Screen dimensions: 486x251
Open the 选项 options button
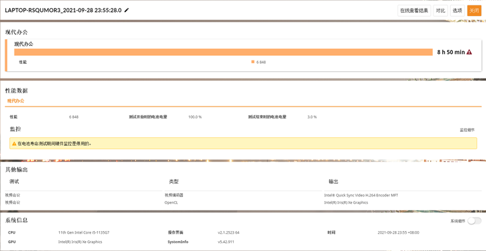[457, 11]
